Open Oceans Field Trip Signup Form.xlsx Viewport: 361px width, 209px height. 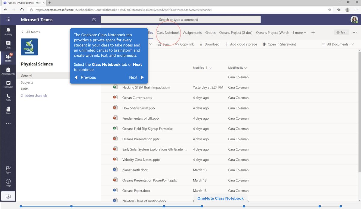click(147, 129)
